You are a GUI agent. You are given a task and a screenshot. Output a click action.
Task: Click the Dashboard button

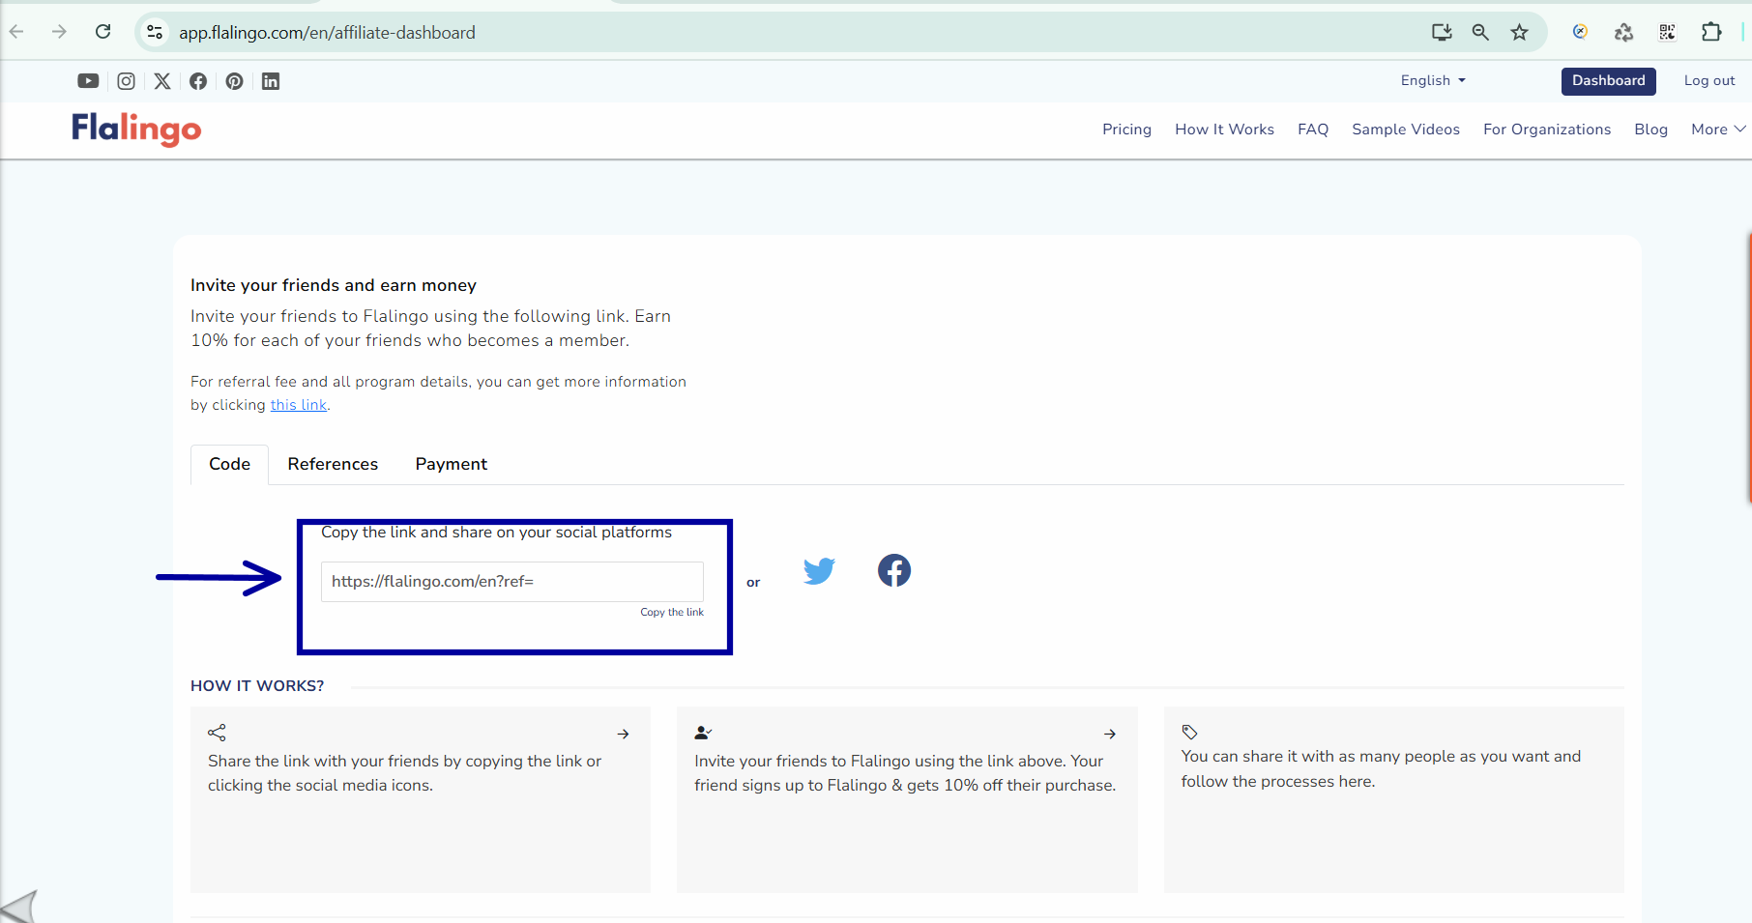[1608, 81]
